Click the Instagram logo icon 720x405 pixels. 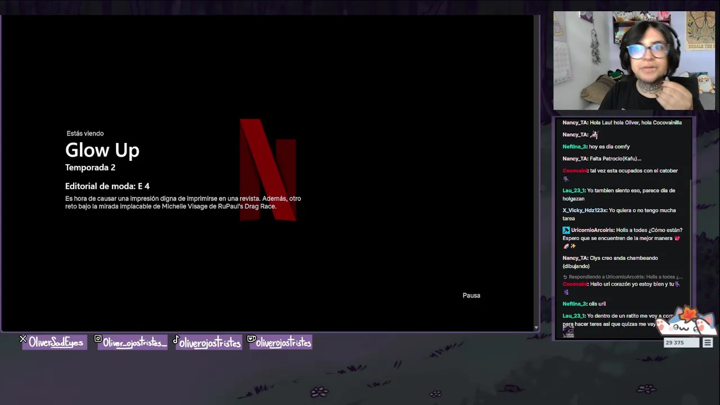pos(98,339)
